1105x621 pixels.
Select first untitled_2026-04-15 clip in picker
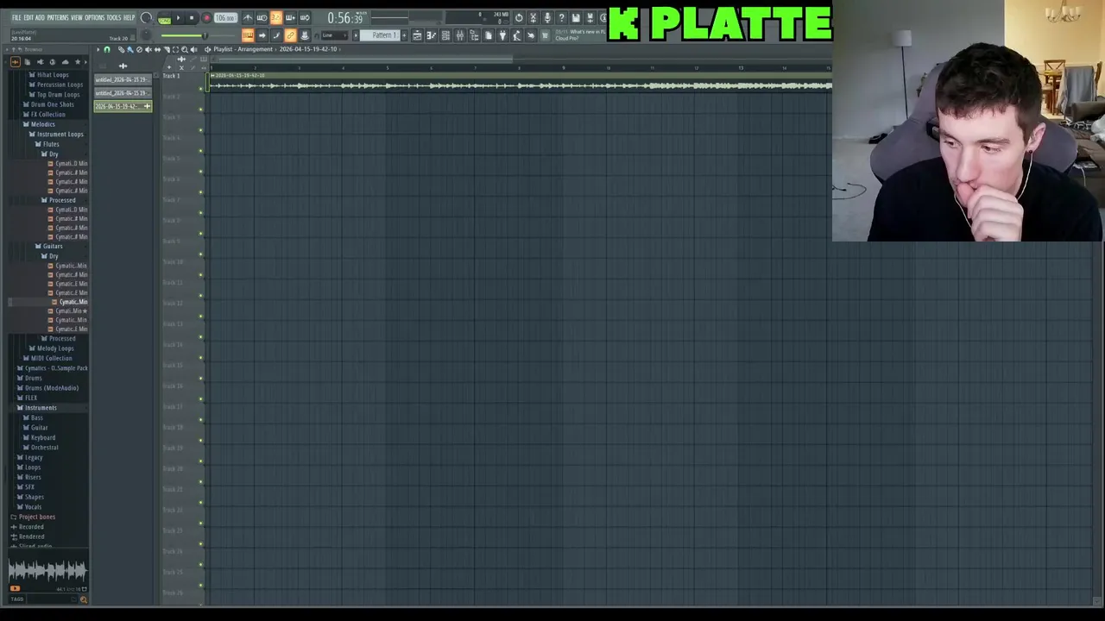pyautogui.click(x=123, y=79)
